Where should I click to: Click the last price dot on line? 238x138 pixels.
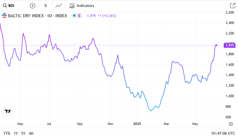(216, 45)
